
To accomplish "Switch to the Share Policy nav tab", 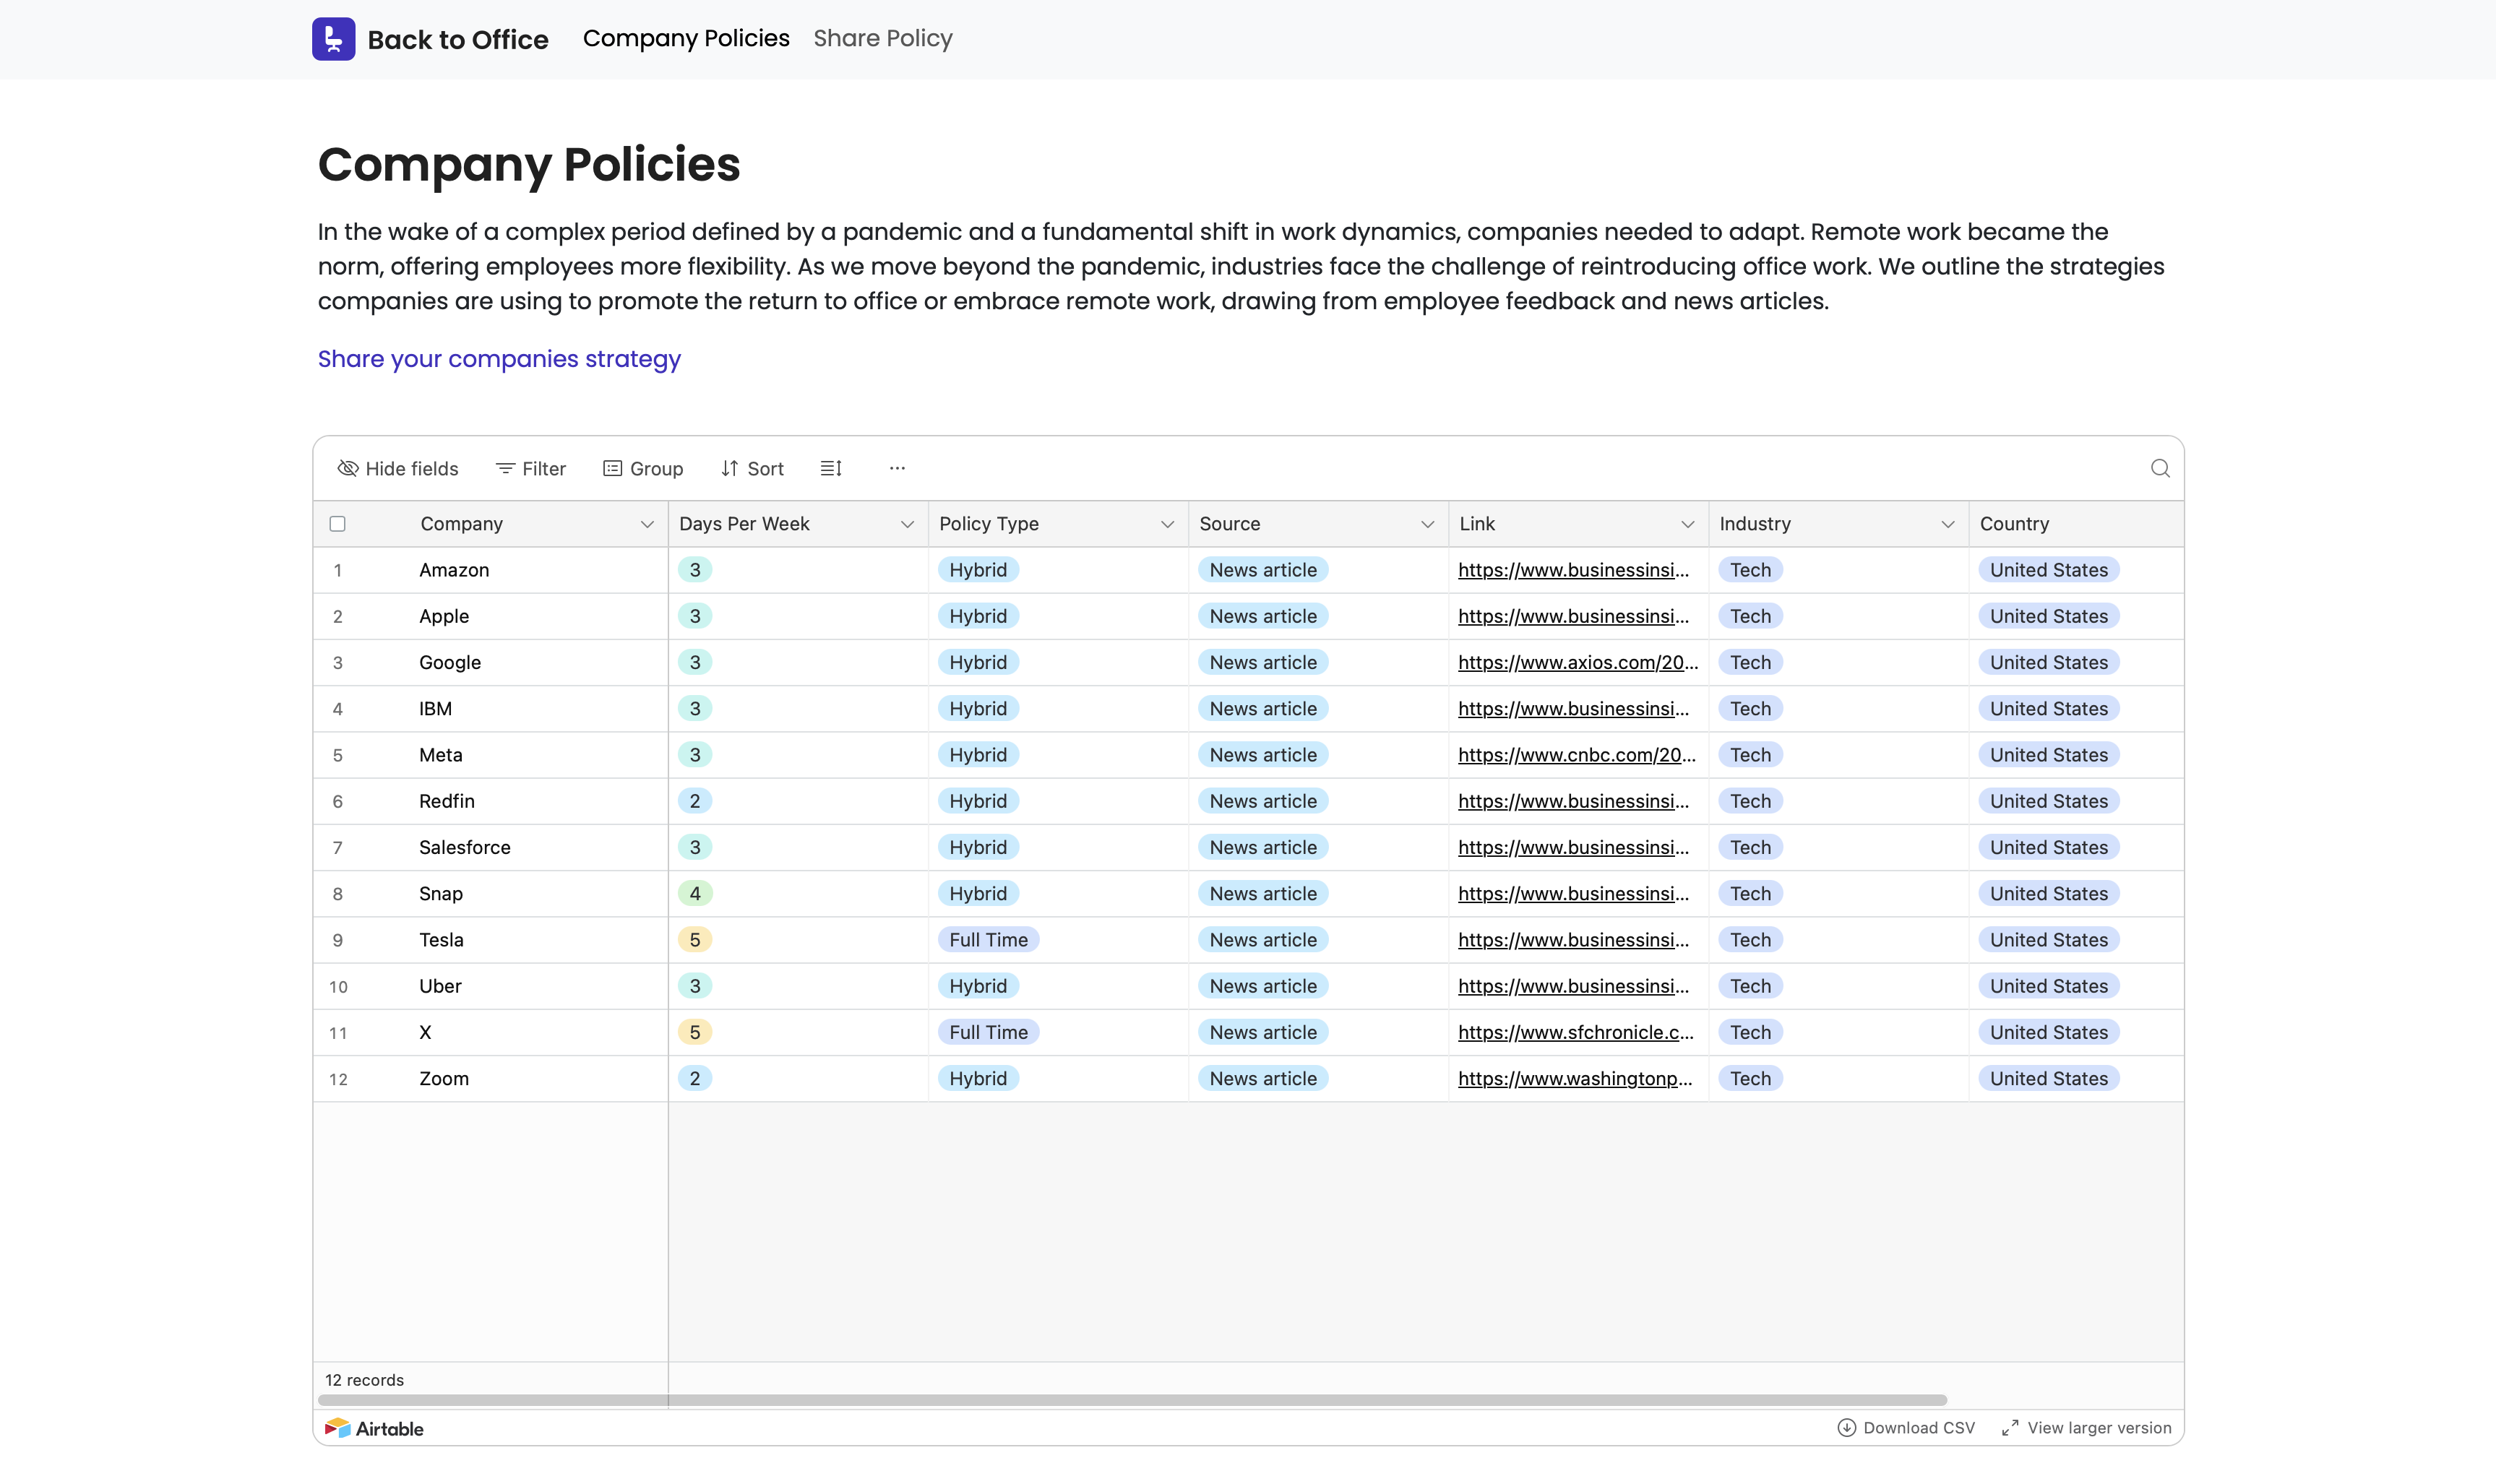I will tap(883, 38).
